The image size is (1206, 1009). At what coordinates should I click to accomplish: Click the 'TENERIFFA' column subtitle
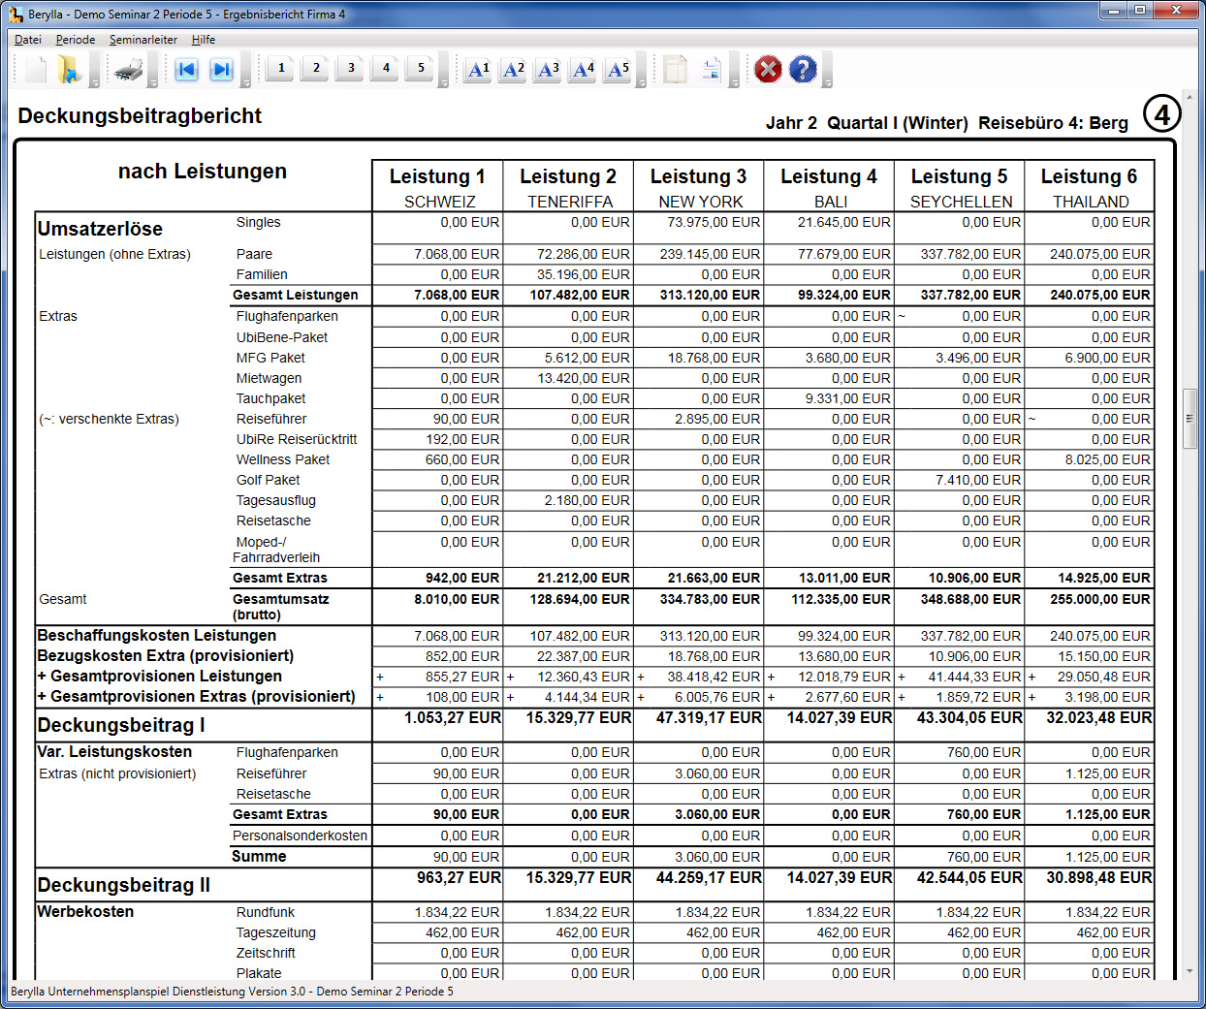pyautogui.click(x=570, y=202)
